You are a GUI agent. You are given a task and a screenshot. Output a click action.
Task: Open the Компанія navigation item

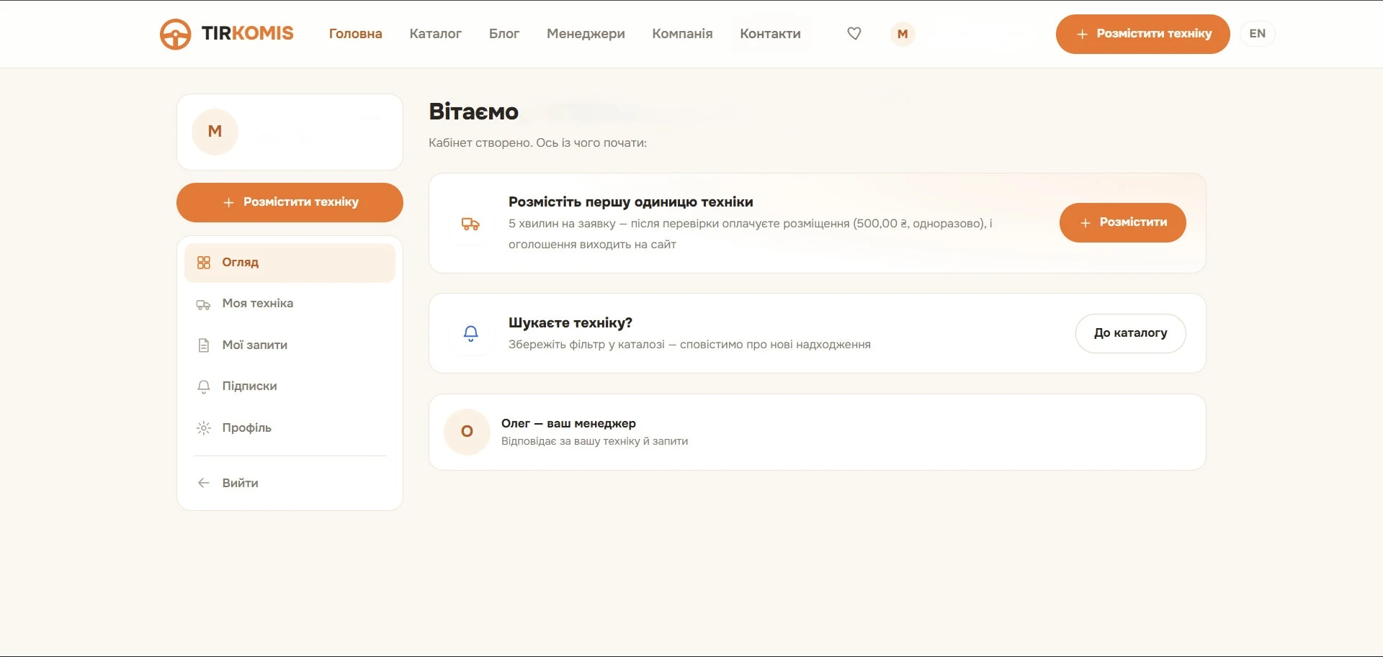682,34
